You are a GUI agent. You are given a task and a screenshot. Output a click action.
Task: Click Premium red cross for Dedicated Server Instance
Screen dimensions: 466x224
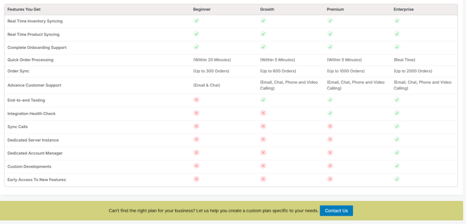[330, 140]
